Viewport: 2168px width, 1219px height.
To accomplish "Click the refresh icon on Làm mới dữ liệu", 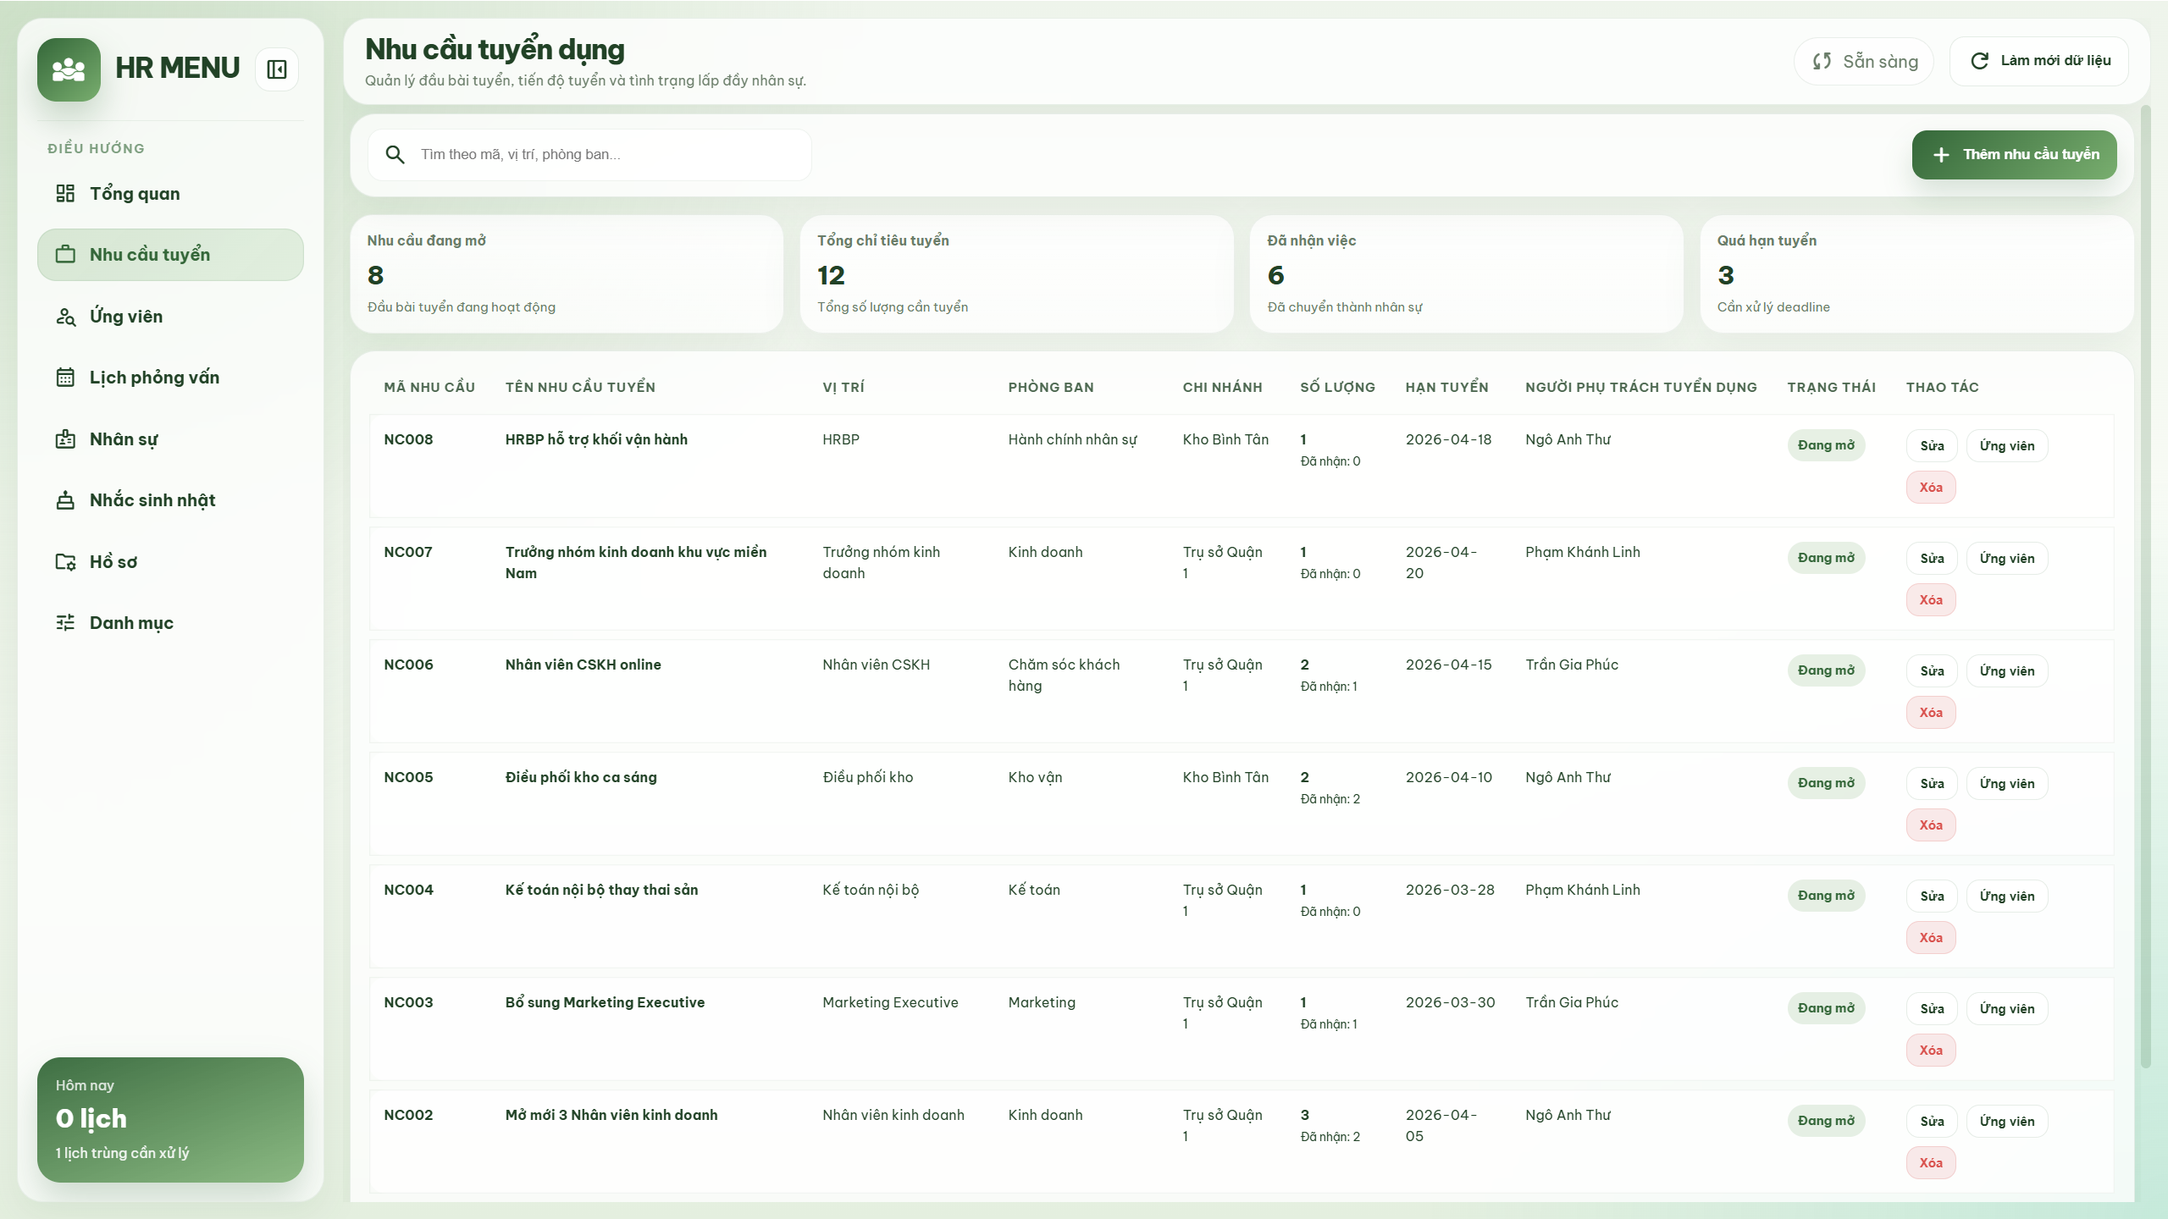I will (1979, 60).
